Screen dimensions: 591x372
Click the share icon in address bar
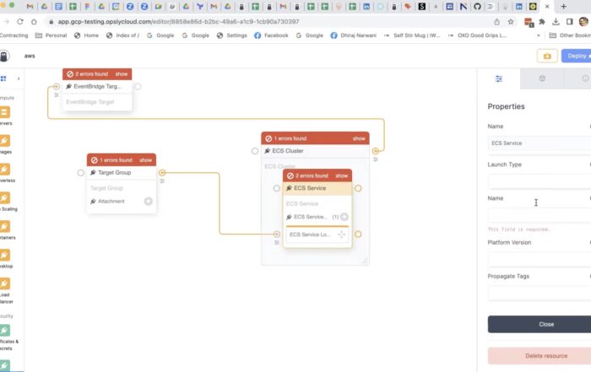point(496,22)
